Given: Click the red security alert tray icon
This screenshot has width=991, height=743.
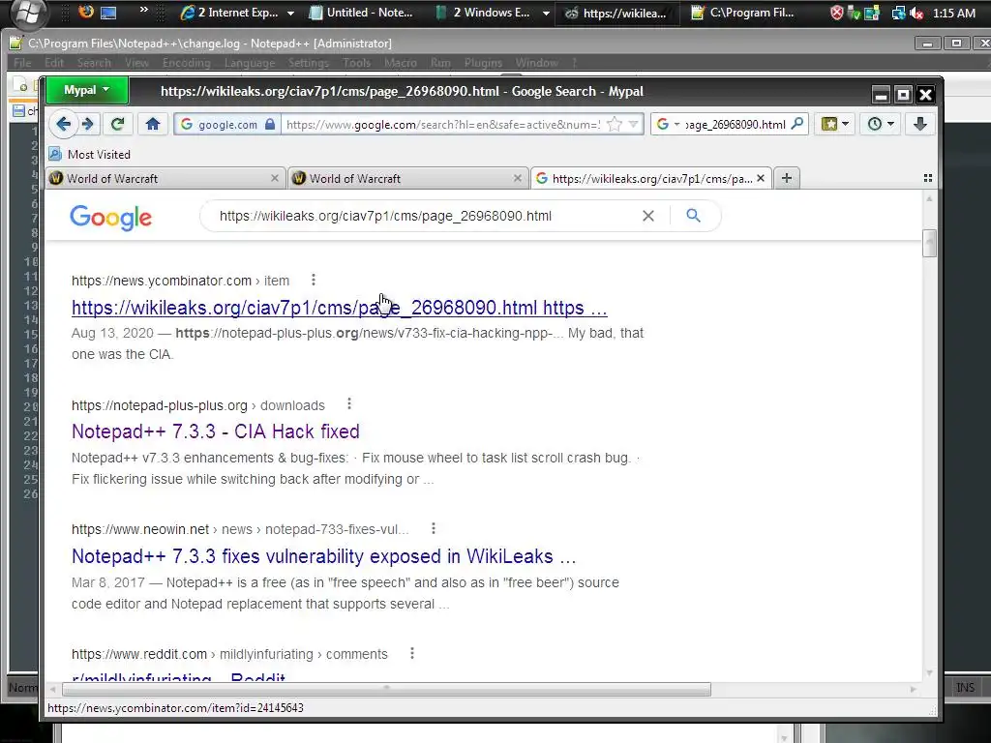Looking at the screenshot, I should (836, 13).
